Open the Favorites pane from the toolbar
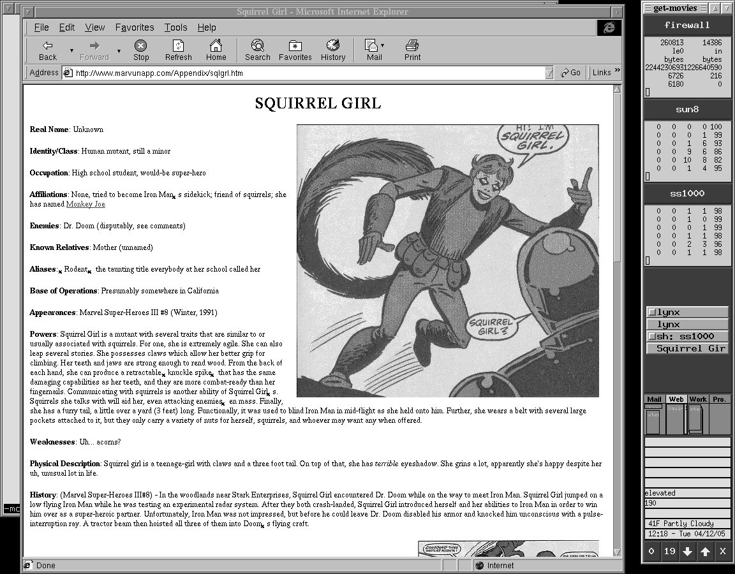The width and height of the screenshot is (735, 574). click(295, 50)
